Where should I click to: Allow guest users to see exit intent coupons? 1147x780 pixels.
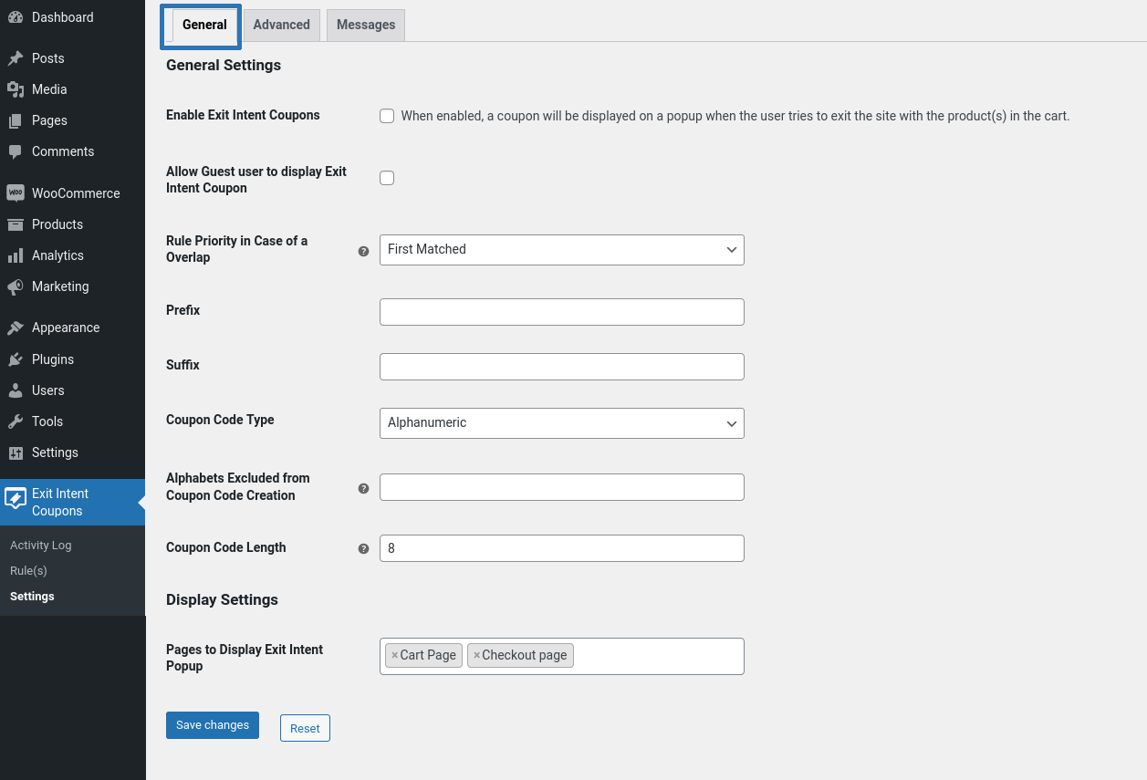tap(387, 177)
